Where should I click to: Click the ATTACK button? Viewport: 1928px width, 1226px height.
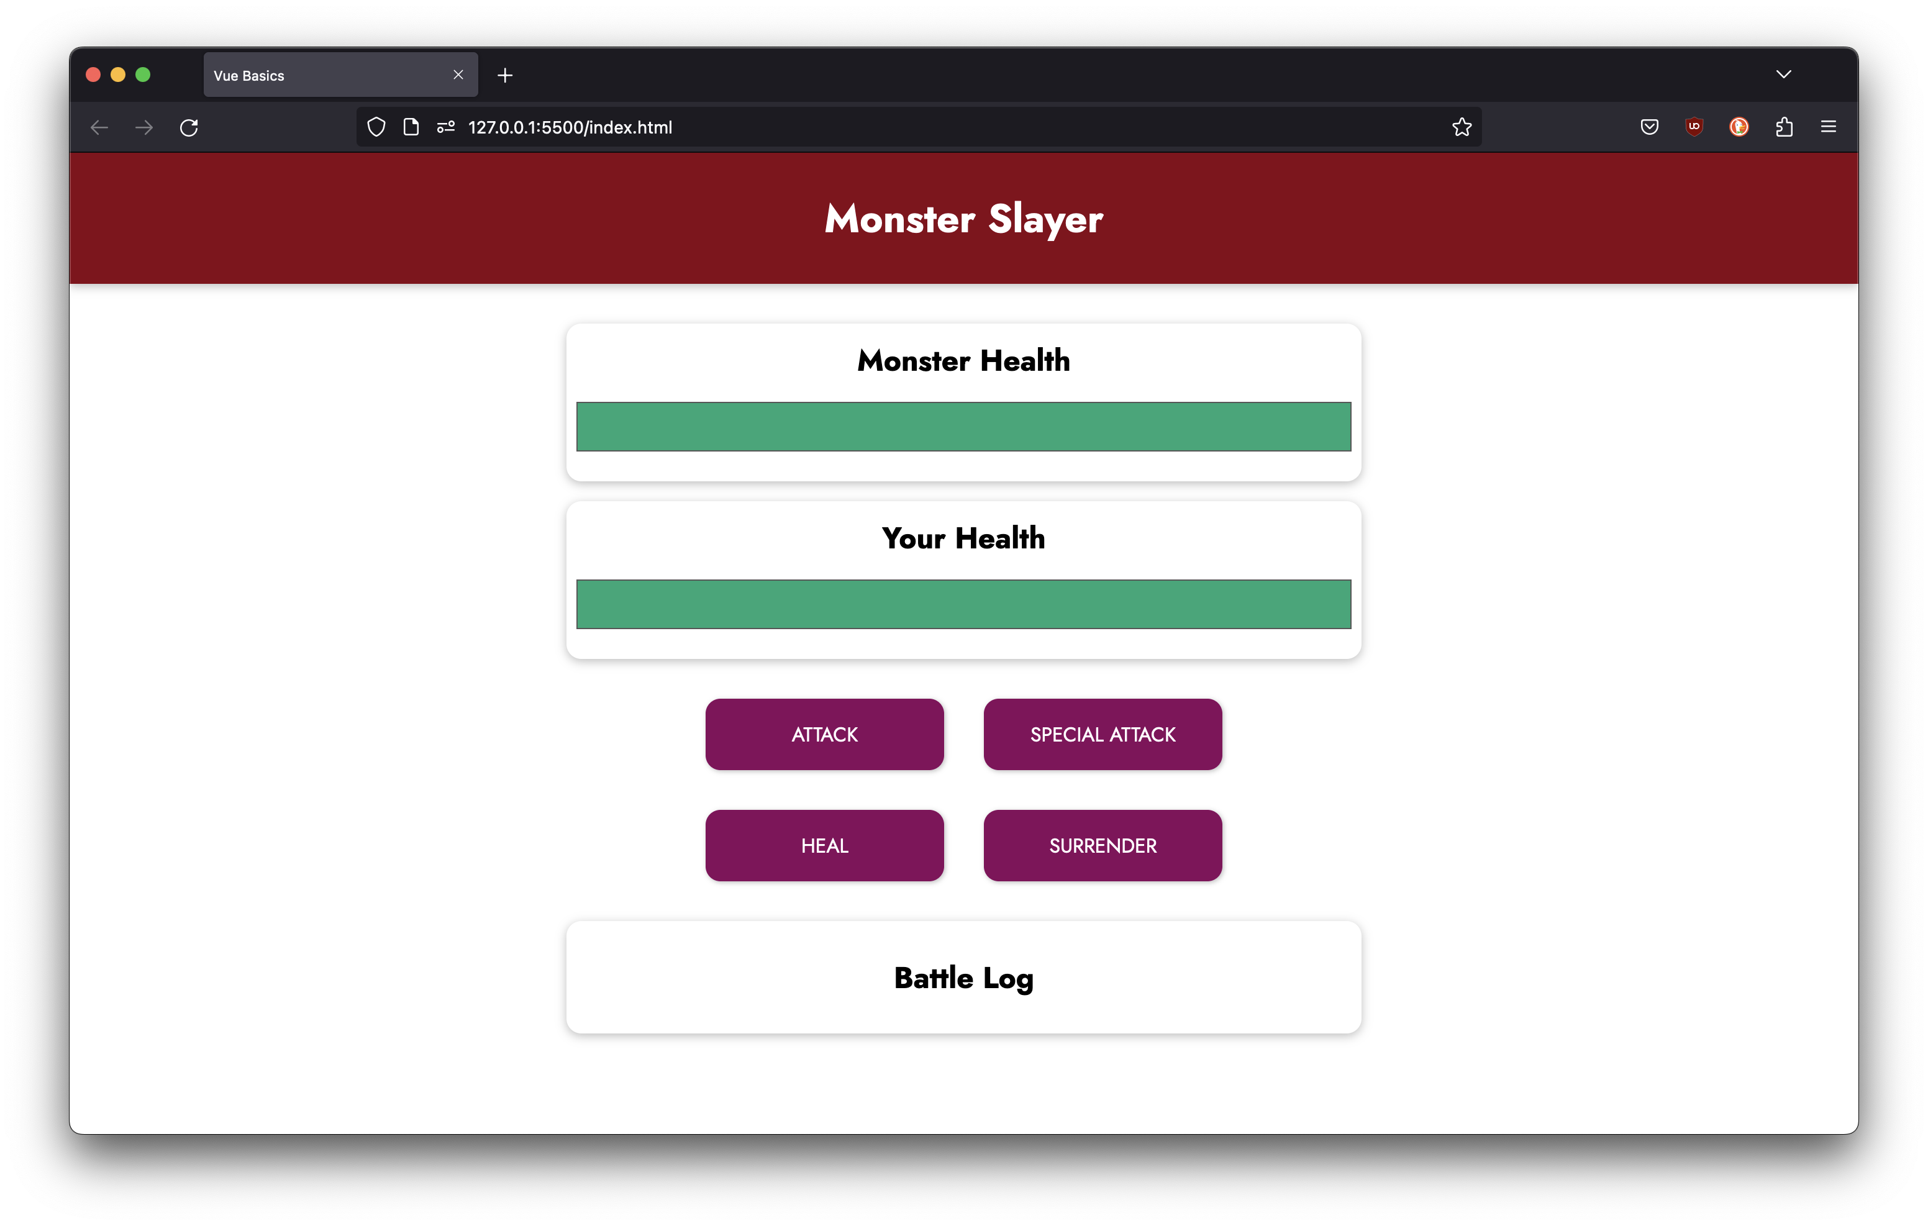coord(825,733)
